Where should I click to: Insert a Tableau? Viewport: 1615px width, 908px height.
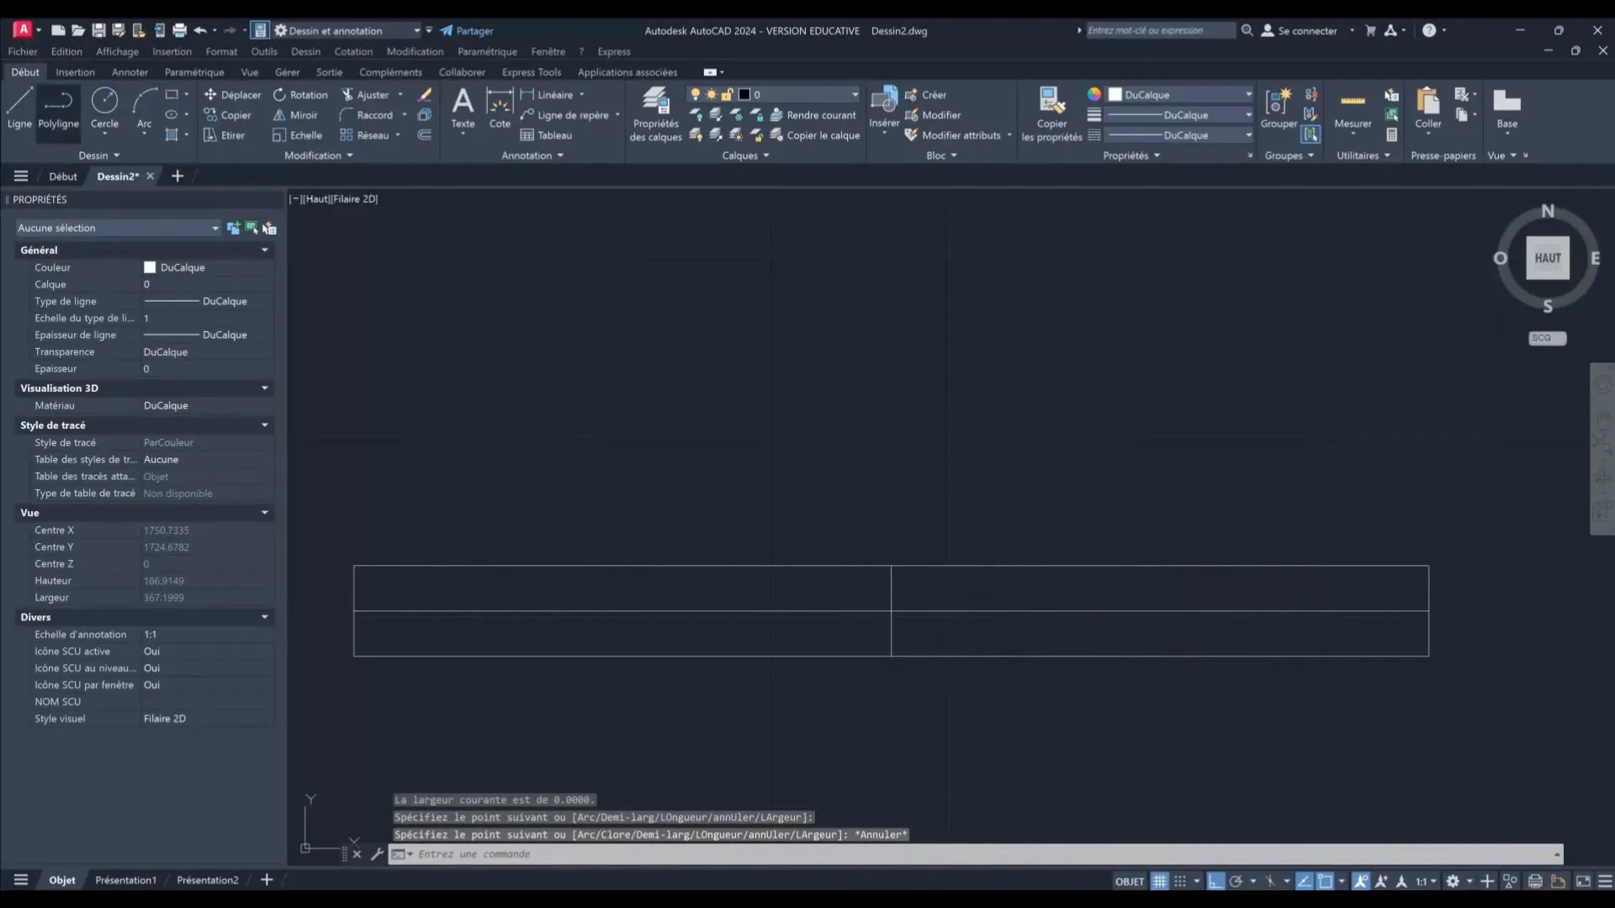click(x=546, y=135)
